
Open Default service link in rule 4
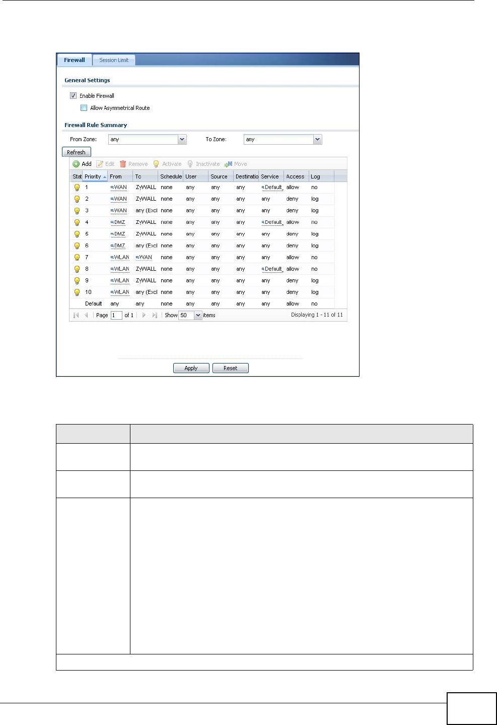(x=272, y=222)
